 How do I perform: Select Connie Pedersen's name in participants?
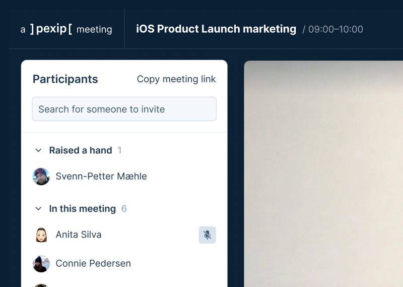pos(93,264)
